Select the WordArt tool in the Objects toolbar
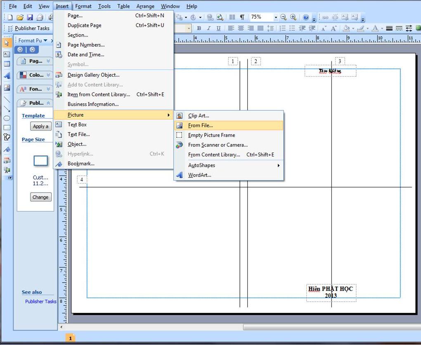 (x=7, y=76)
